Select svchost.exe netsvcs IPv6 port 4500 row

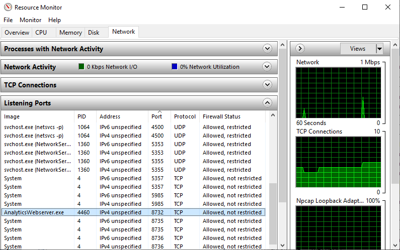(x=133, y=127)
